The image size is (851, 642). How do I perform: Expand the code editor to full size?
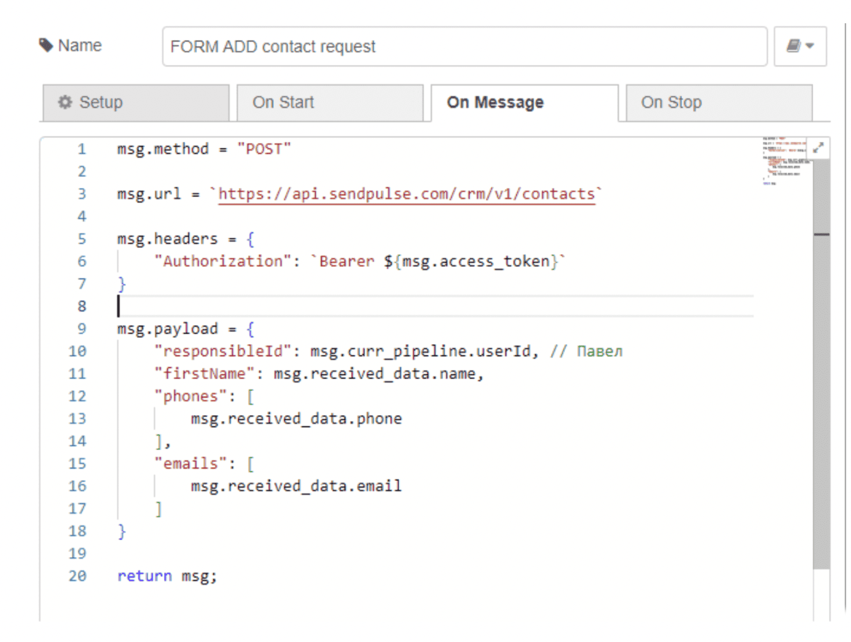tap(818, 148)
